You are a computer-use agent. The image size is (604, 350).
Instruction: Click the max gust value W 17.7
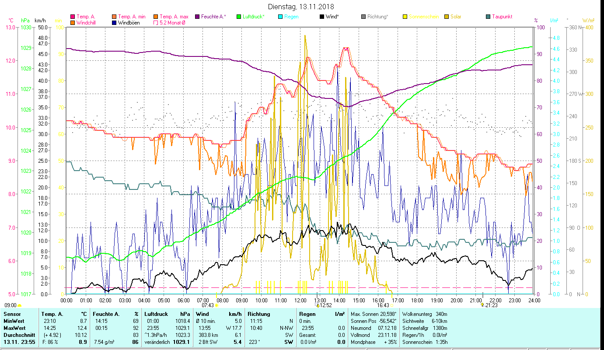click(x=233, y=328)
